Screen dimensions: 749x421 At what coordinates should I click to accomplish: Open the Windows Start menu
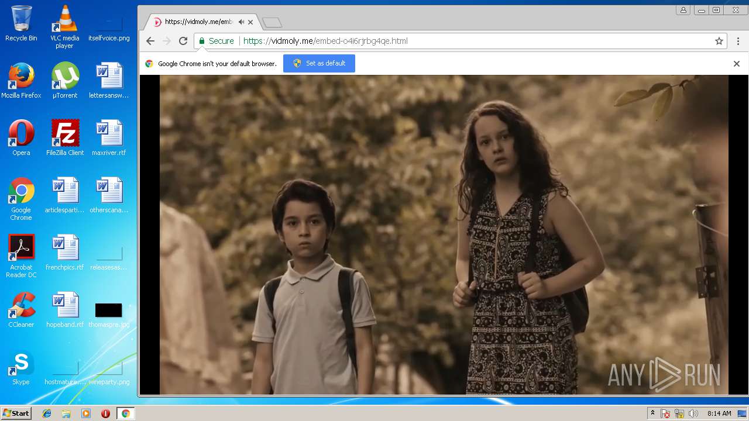16,413
